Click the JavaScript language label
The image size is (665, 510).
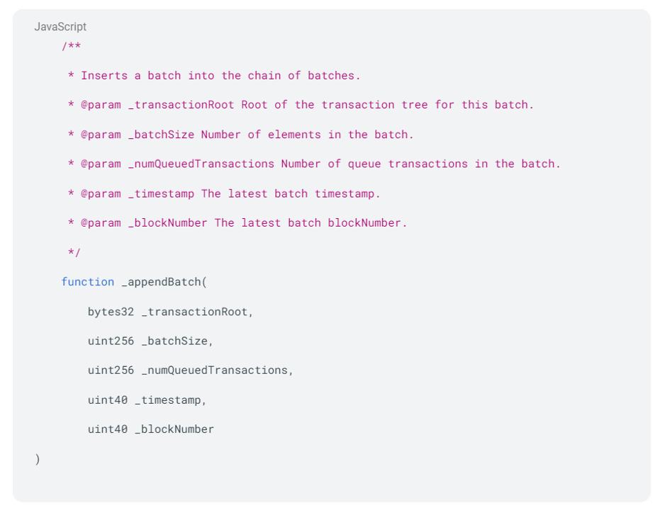(60, 27)
